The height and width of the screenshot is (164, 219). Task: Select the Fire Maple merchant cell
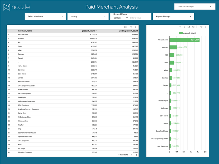click(22, 98)
